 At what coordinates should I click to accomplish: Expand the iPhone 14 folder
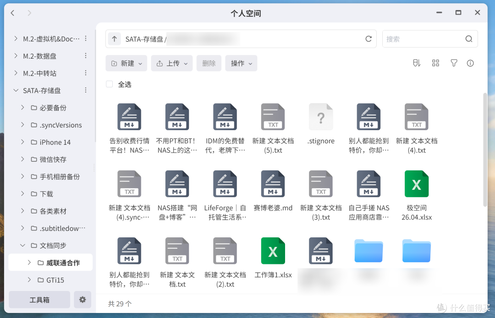point(22,142)
